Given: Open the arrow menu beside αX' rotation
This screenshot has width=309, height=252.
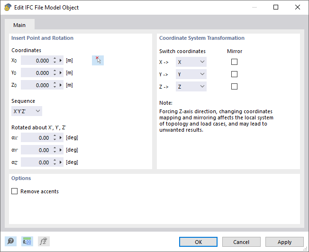Looking at the screenshot, I should pyautogui.click(x=61, y=138).
